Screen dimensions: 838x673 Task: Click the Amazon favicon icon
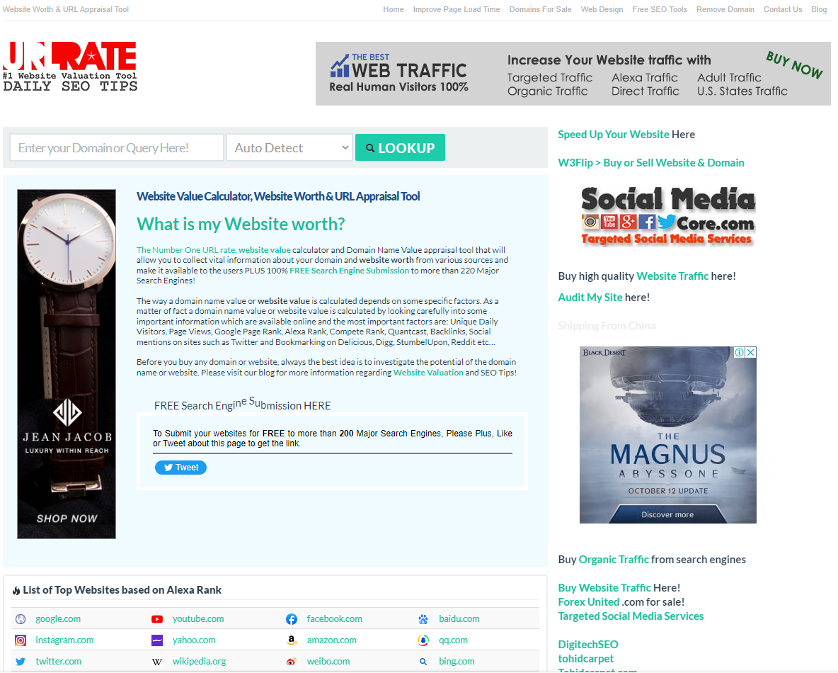(x=292, y=640)
